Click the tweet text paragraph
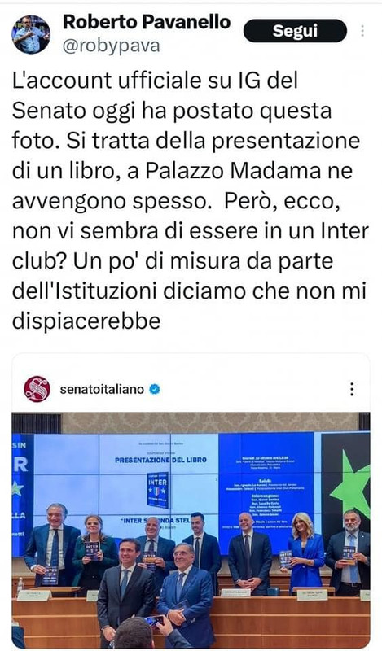Viewport: 382px width, 651px height. point(191,200)
